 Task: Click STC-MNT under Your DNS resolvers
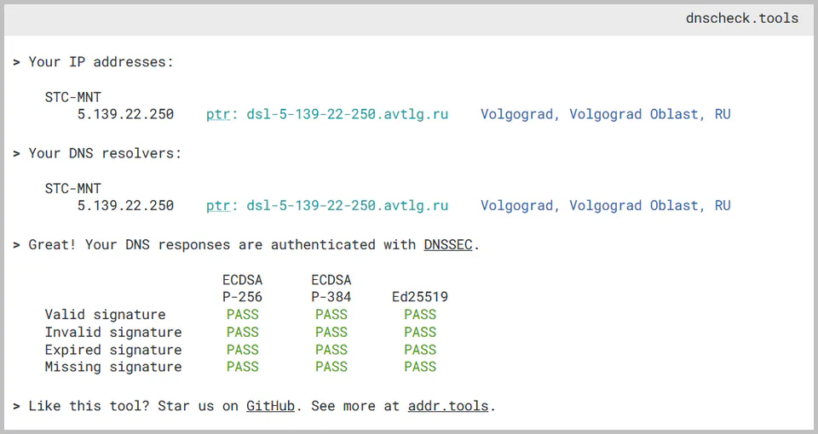73,188
